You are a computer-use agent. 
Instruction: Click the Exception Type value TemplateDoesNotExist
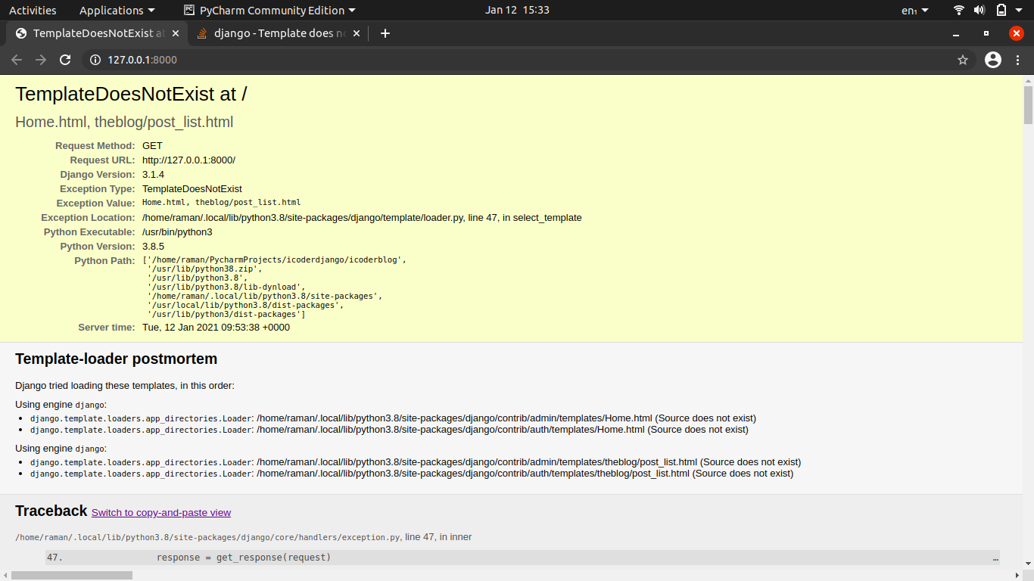pyautogui.click(x=192, y=188)
